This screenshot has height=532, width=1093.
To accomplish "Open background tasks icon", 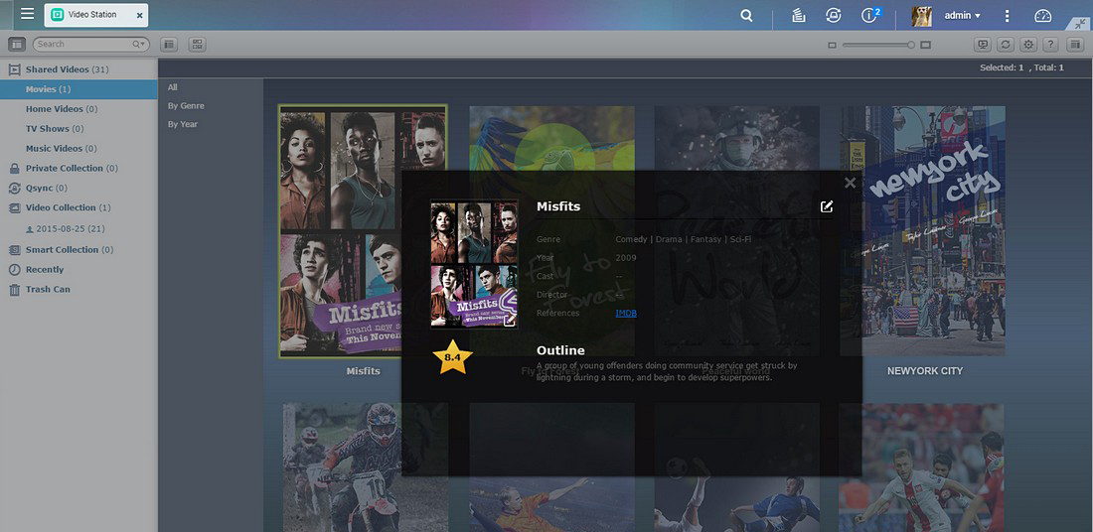I will [799, 15].
